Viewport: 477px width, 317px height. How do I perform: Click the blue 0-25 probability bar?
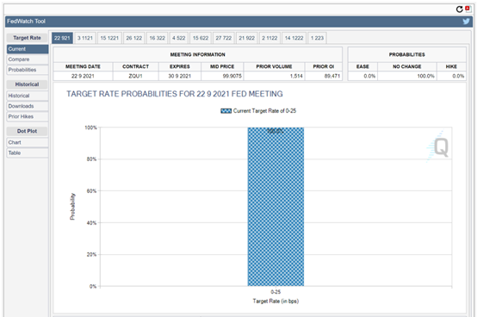click(x=276, y=207)
